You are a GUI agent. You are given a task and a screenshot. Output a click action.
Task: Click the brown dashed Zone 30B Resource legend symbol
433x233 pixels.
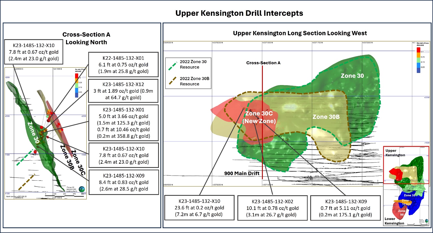tap(172, 81)
